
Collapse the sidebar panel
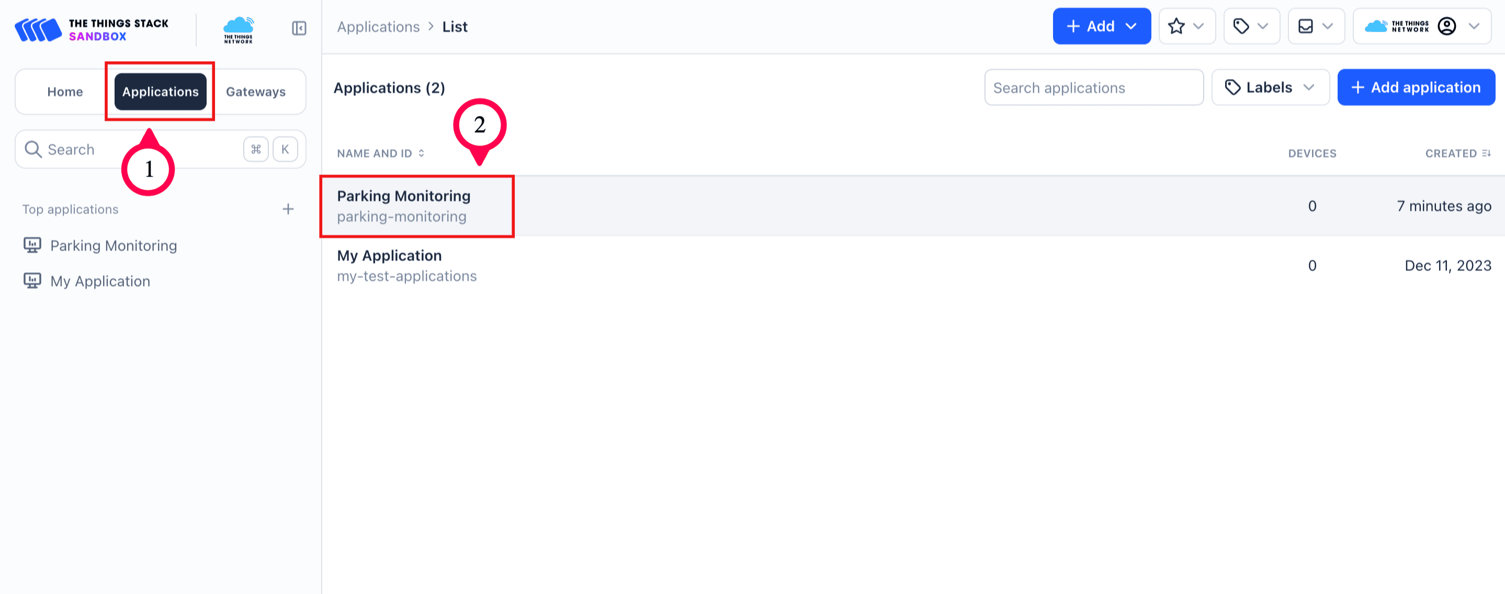298,28
